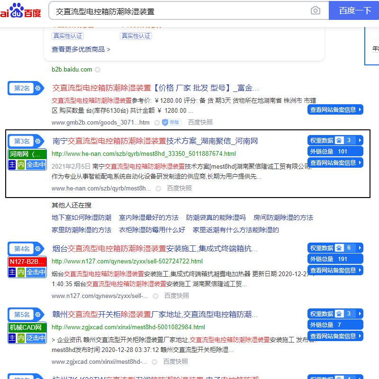Open 赣州交直流型开关柜除湿装置厂家地址 result title
The image size is (379, 379).
[x=155, y=315]
